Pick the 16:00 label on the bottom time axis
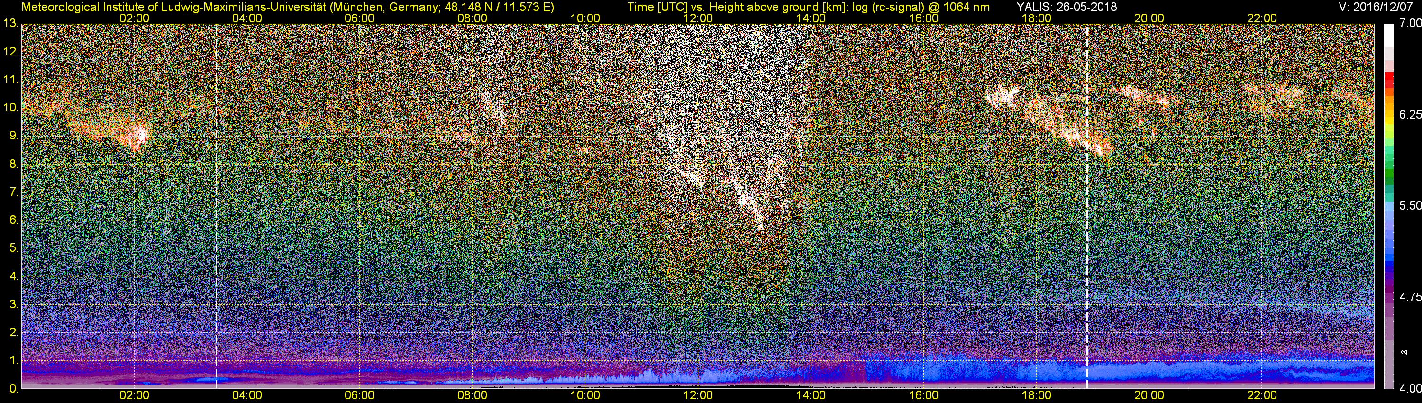The width and height of the screenshot is (1422, 403). 923,396
